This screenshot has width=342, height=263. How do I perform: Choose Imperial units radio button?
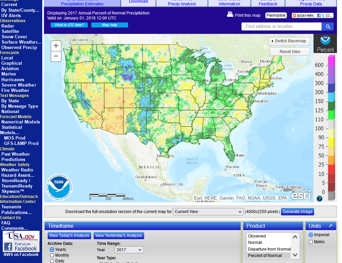click(x=311, y=235)
